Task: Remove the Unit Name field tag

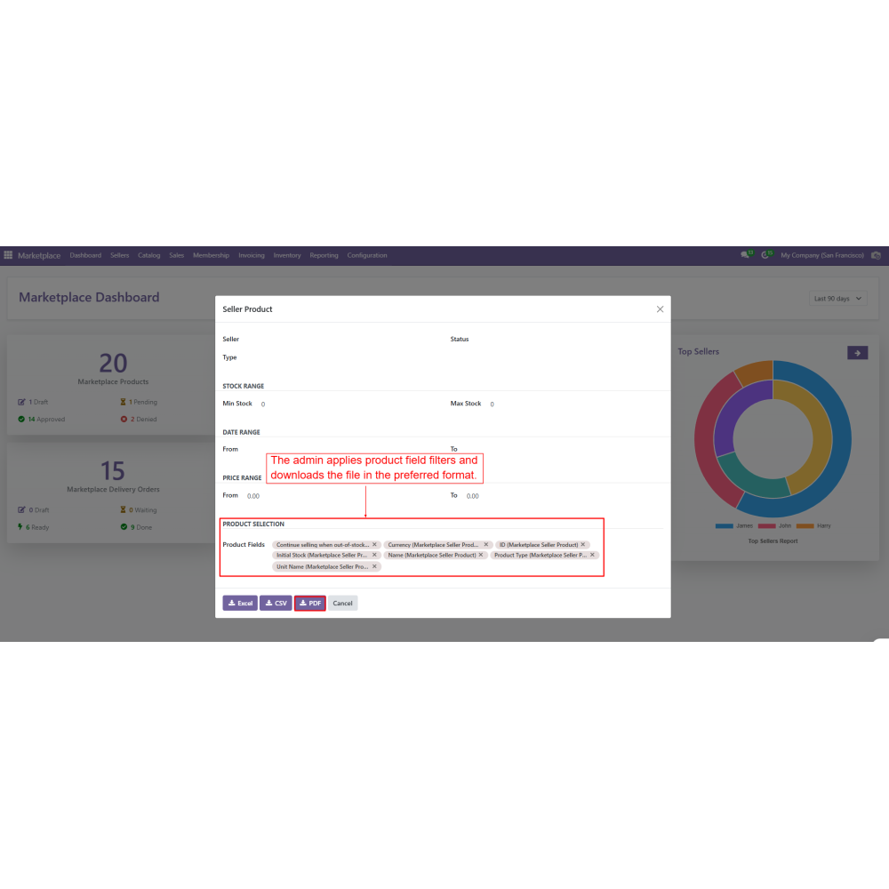Action: (374, 566)
